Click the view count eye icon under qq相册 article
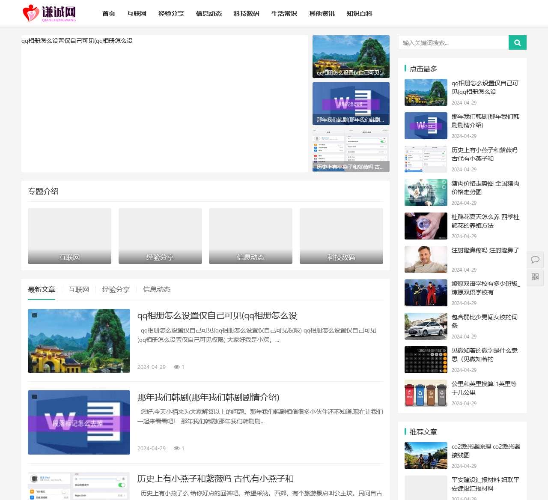The height and width of the screenshot is (500, 548). pos(176,367)
